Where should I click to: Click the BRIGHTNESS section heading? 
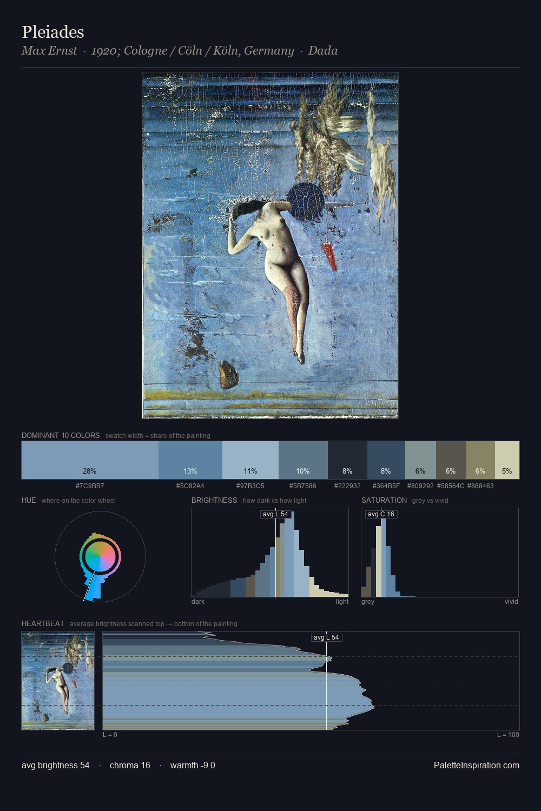pos(214,500)
